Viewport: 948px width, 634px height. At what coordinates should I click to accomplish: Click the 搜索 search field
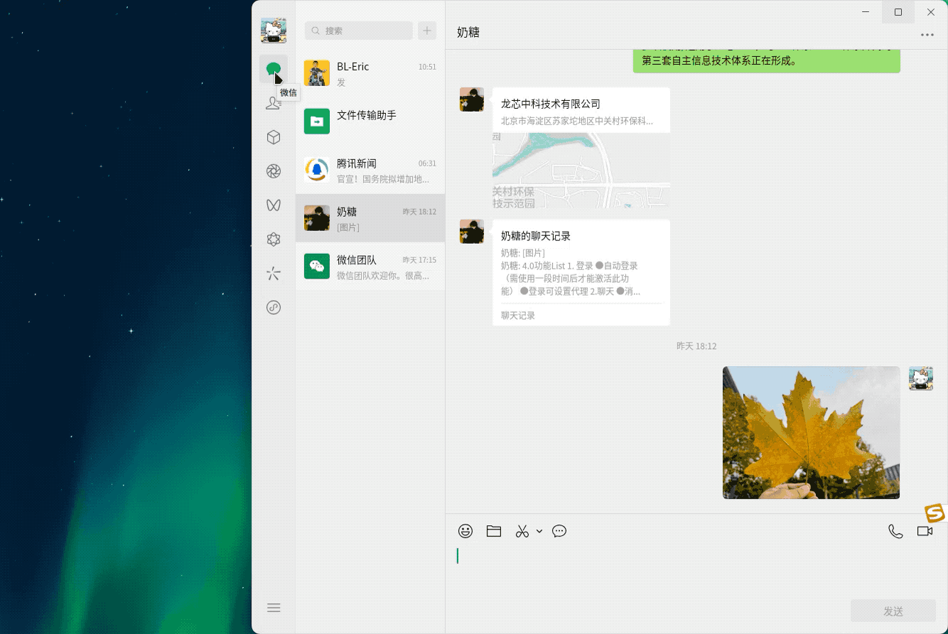[x=359, y=31]
